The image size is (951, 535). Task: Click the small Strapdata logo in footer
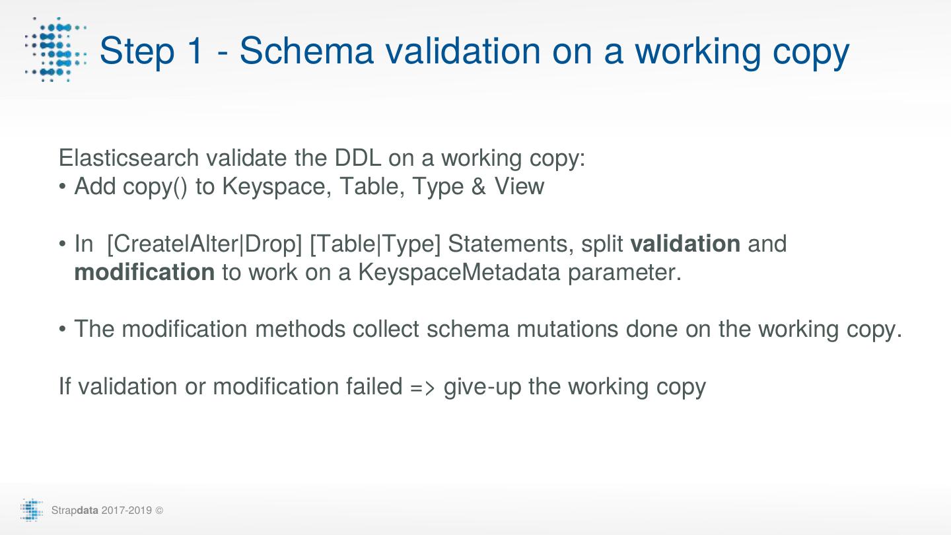click(32, 511)
